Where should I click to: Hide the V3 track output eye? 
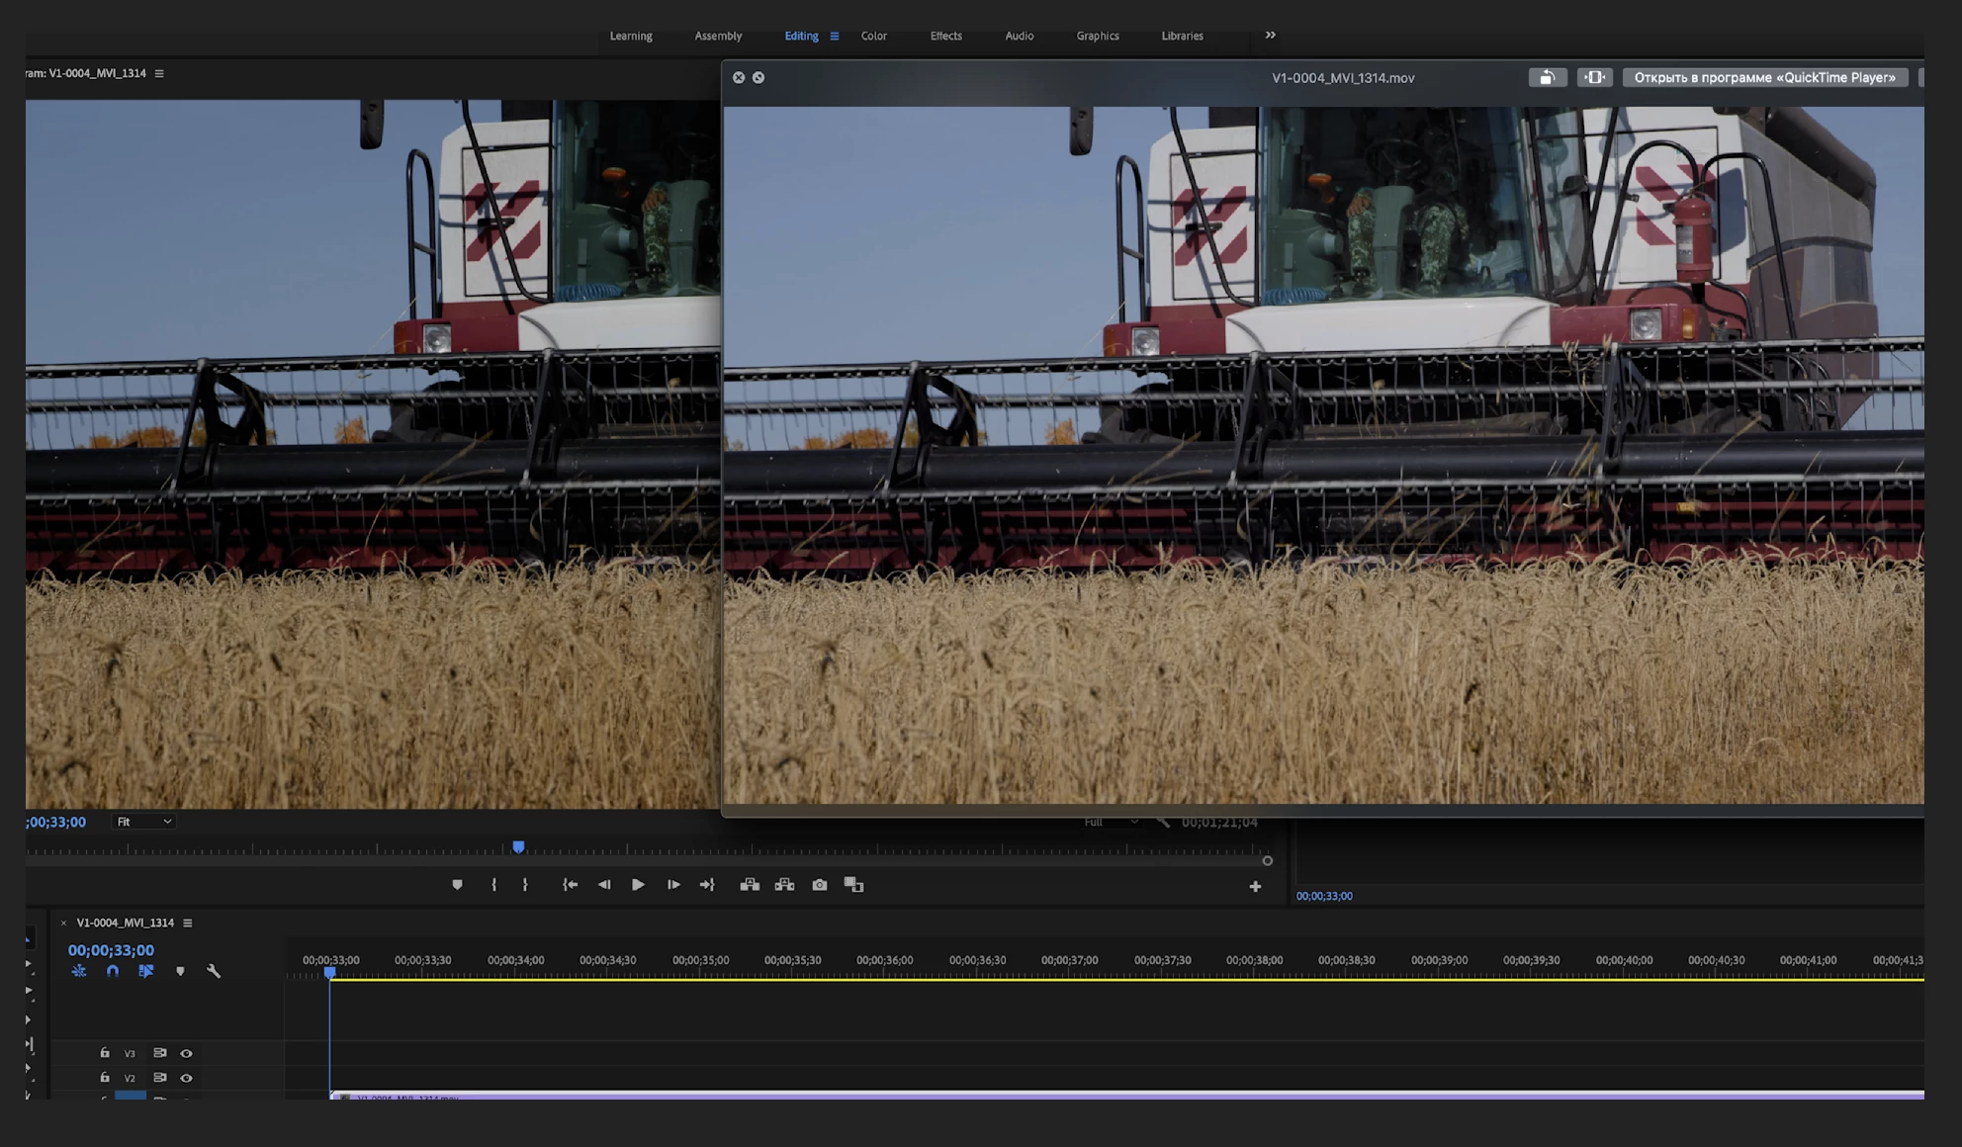(186, 1053)
